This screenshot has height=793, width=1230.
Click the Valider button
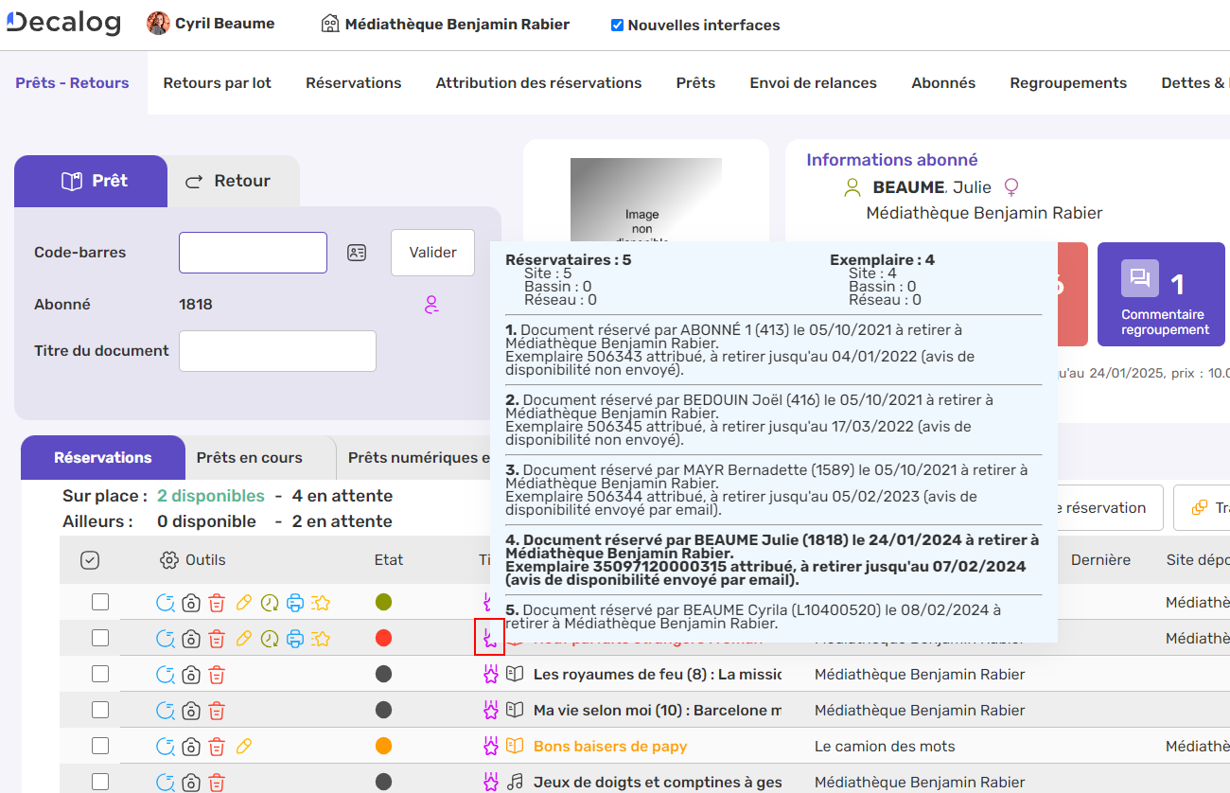pyautogui.click(x=432, y=253)
